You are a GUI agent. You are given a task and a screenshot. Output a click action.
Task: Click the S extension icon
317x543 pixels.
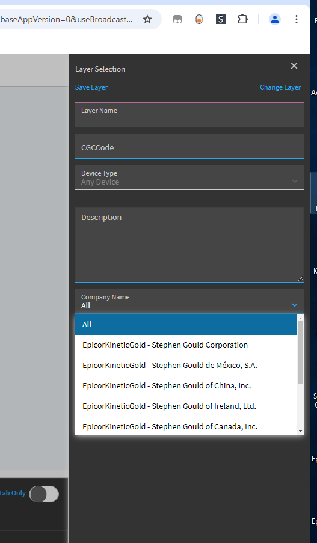point(221,19)
